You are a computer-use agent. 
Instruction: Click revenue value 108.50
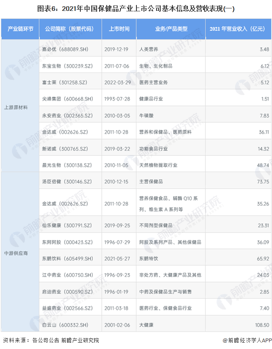262,325
